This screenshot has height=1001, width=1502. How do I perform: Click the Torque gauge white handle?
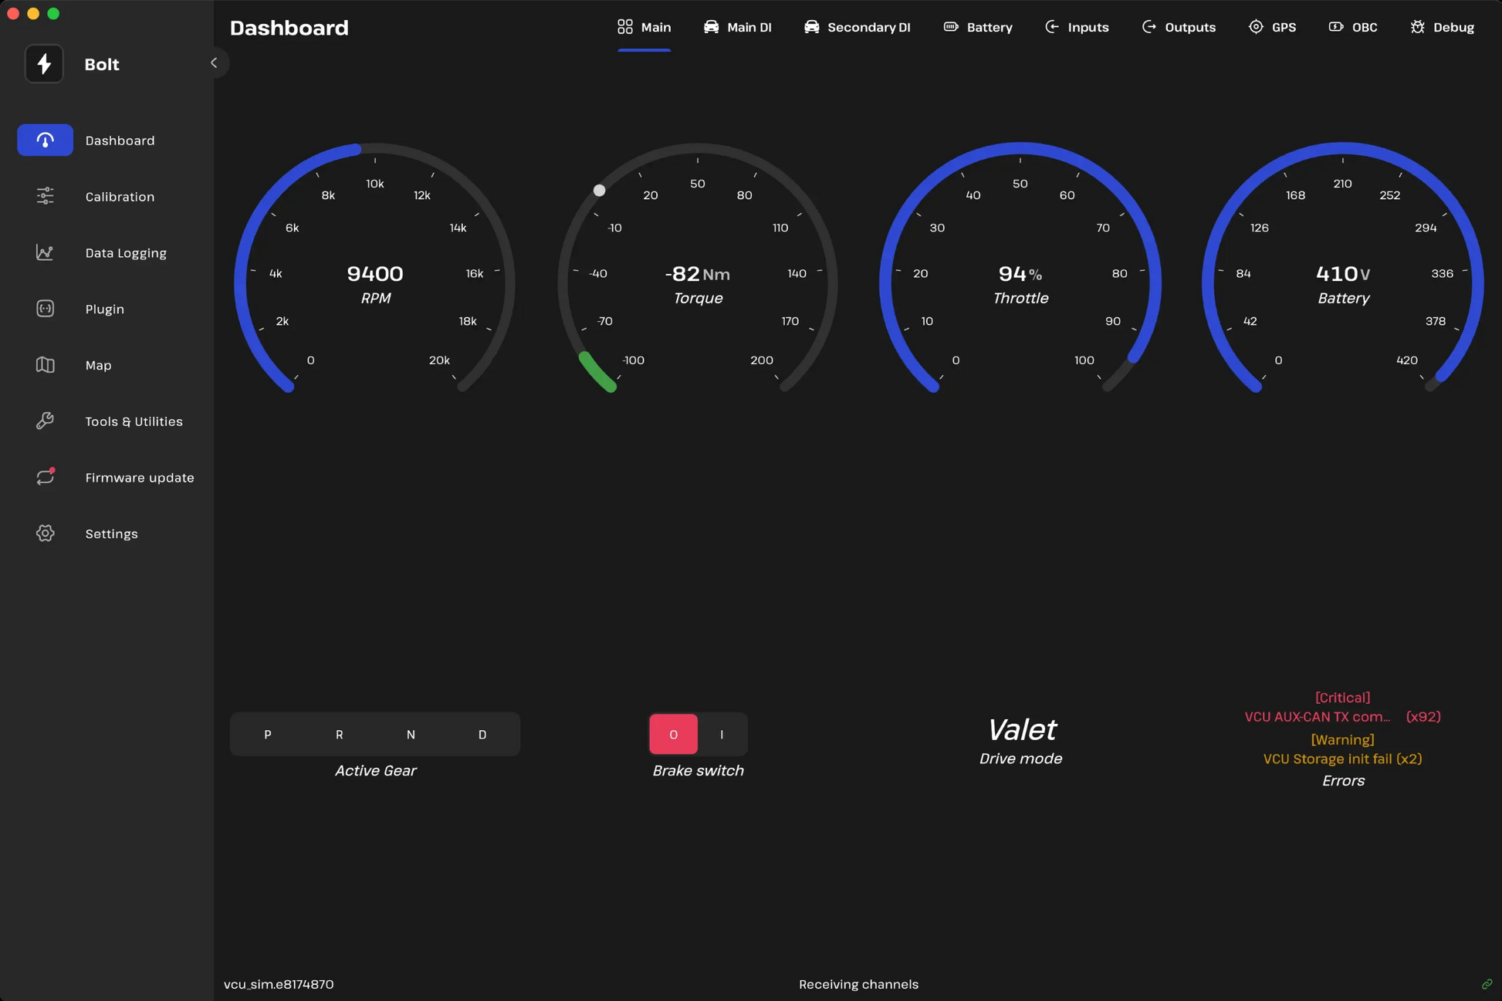tap(599, 190)
